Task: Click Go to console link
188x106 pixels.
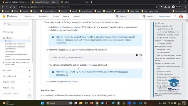Action: coord(164,16)
